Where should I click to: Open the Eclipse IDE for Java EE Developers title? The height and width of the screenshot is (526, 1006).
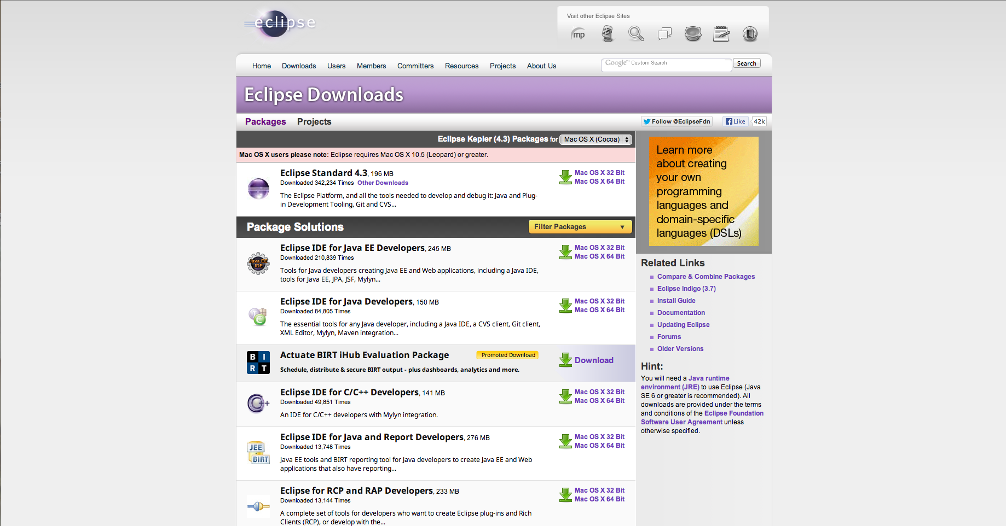click(x=352, y=248)
